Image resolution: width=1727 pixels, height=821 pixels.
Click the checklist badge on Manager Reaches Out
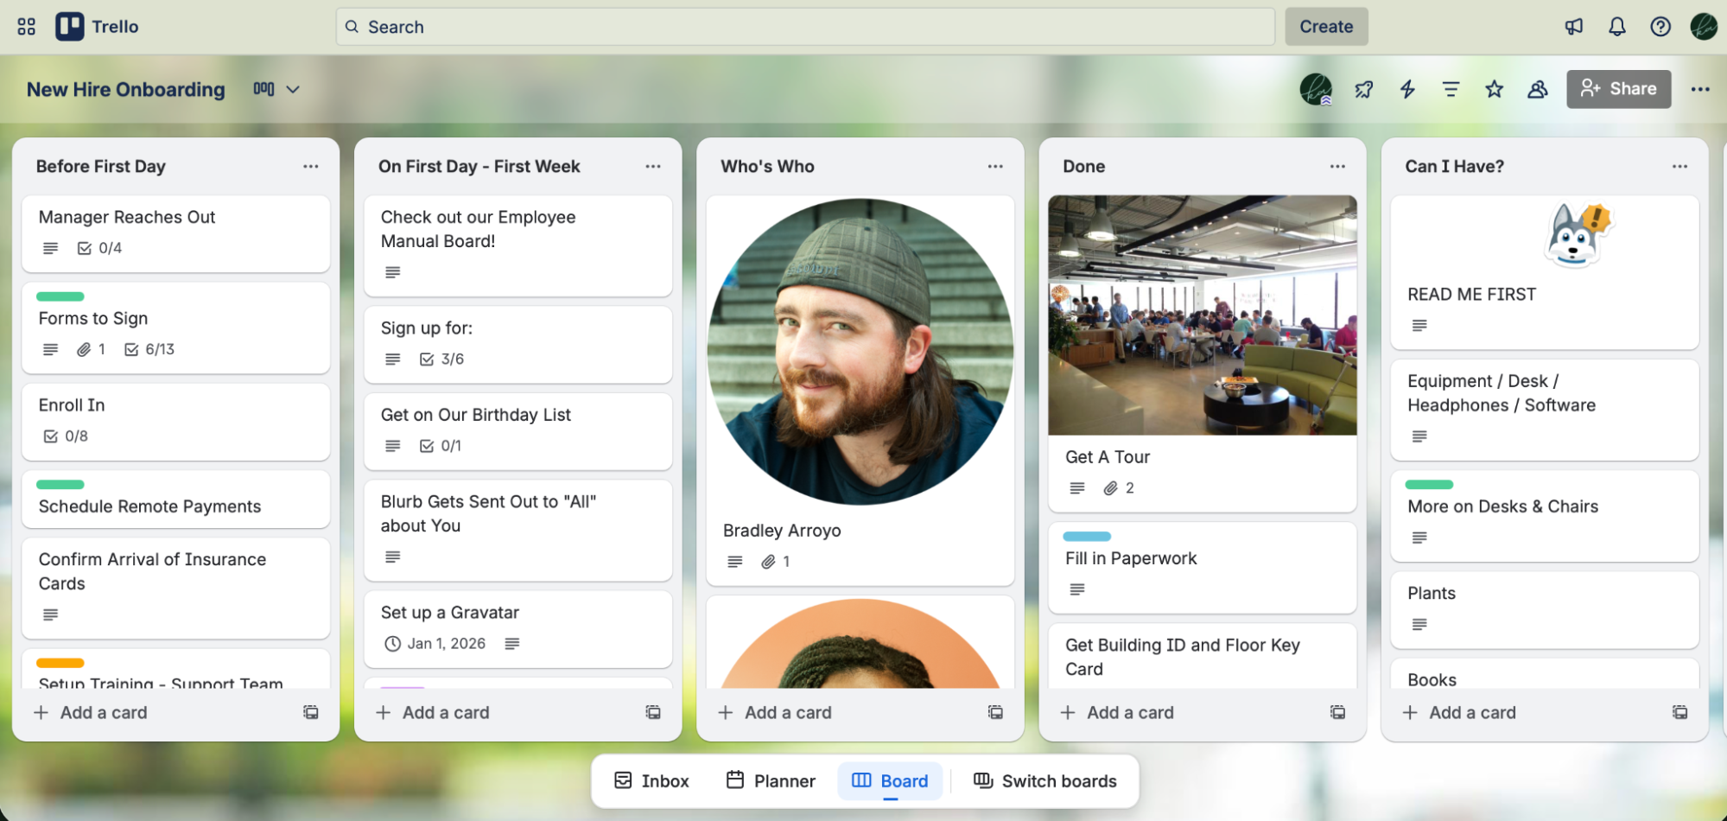pyautogui.click(x=99, y=248)
